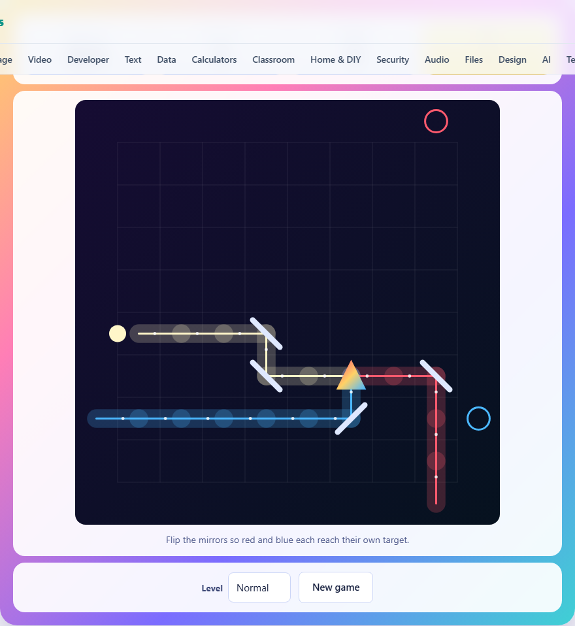Screen dimensions: 575x626
Task: Open the Classroom category
Action: 274,59
